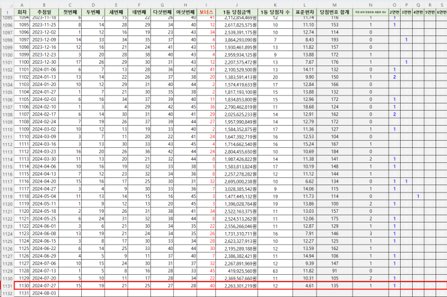
Task: Click the date cell 2024-01-06
Action: pos(44,70)
